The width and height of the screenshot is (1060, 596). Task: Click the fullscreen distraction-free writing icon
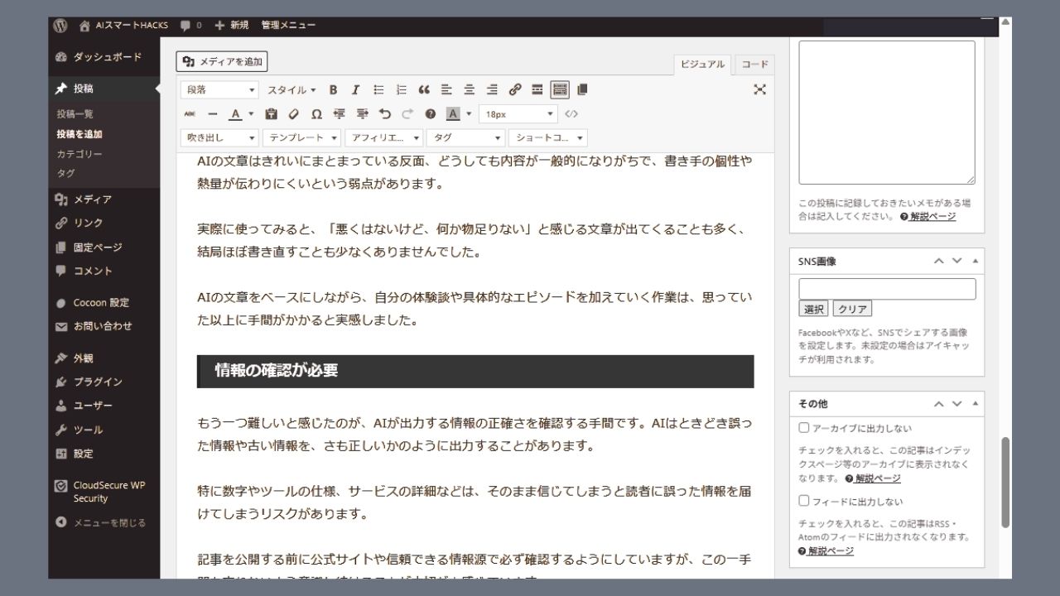coord(760,89)
